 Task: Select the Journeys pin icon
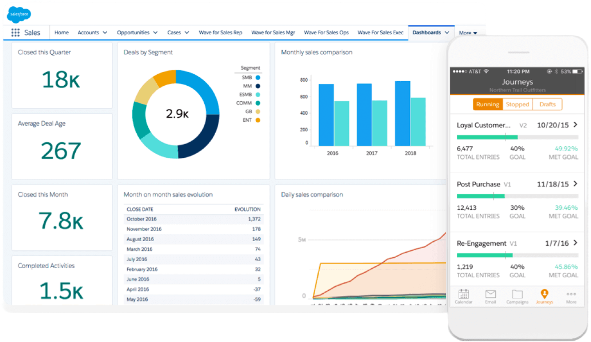point(544,294)
